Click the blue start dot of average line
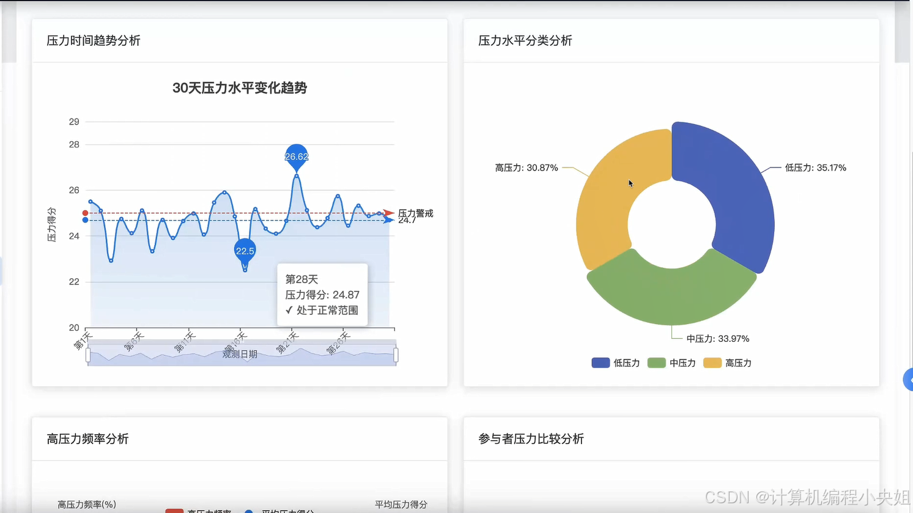 pyautogui.click(x=85, y=220)
